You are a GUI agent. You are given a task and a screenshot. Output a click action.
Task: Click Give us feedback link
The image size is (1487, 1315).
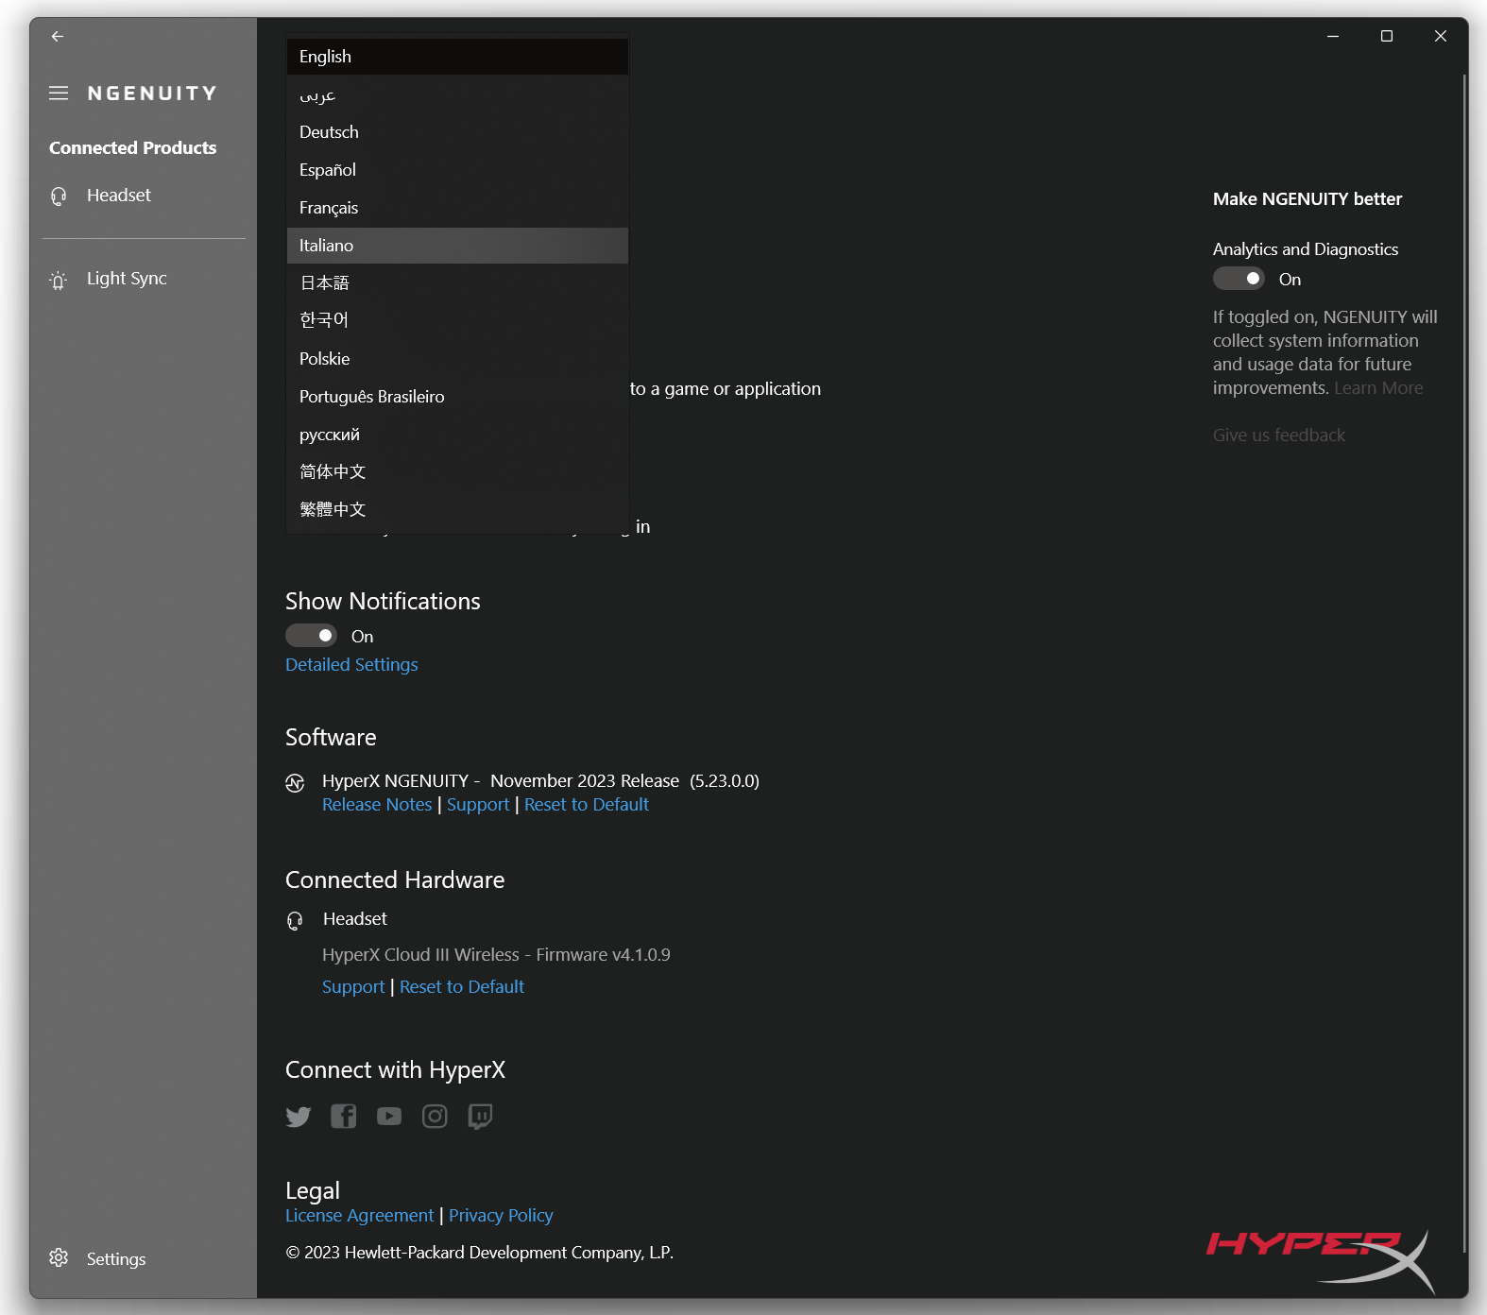1279,435
